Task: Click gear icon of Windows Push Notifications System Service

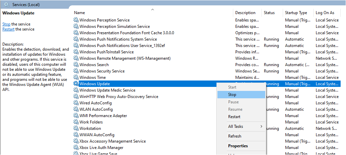Action: 76,39
